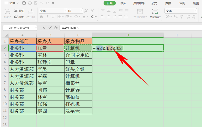This screenshot has height=127, width=202.
Task: Open the 公式 ribbon tab
Action: click(154, 3)
